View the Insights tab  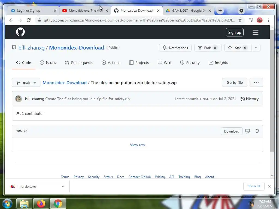click(218, 63)
